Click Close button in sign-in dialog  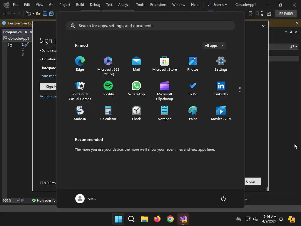pos(252,181)
